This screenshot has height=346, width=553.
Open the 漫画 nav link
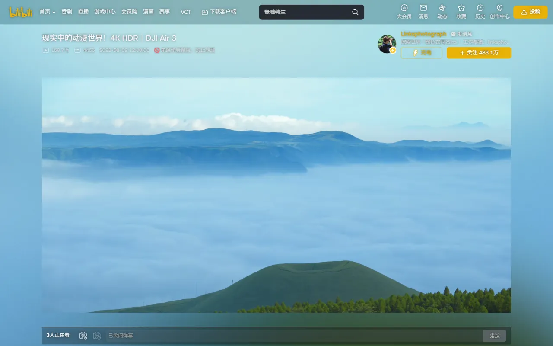(x=148, y=12)
